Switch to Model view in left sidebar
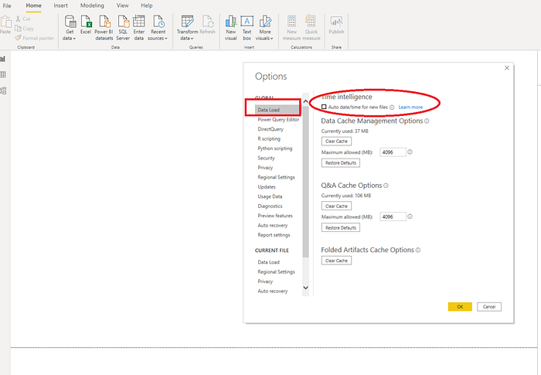The width and height of the screenshot is (541, 375). pyautogui.click(x=3, y=90)
